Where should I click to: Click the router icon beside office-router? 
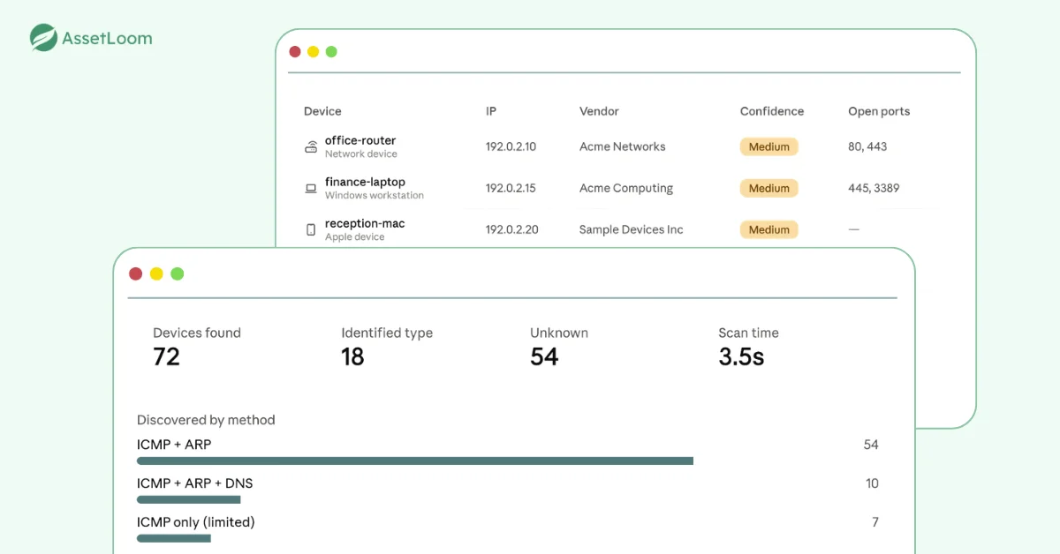pyautogui.click(x=311, y=146)
